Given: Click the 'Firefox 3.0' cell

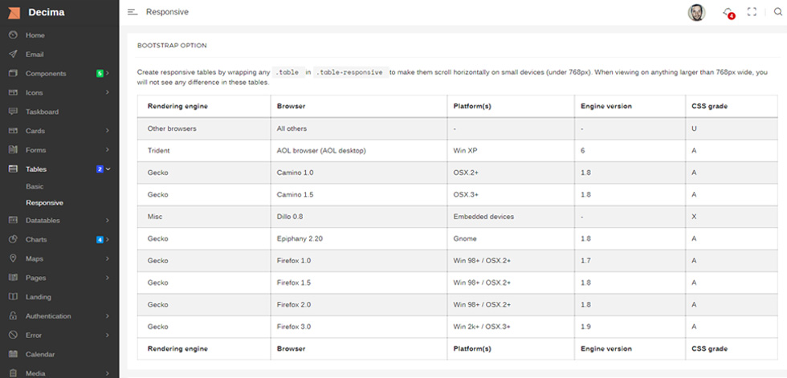Looking at the screenshot, I should tap(359, 327).
